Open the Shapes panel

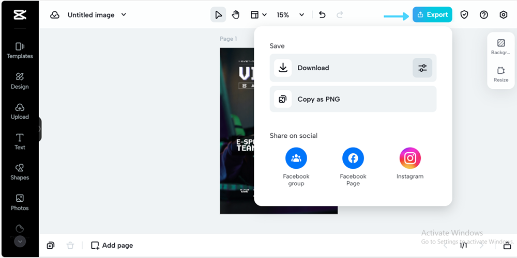point(20,172)
